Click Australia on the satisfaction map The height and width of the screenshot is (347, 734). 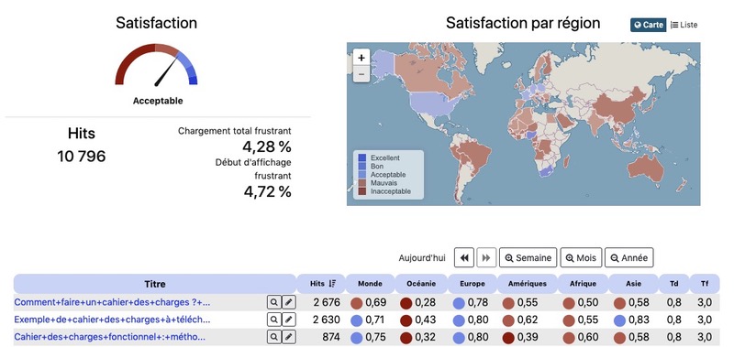pos(645,168)
